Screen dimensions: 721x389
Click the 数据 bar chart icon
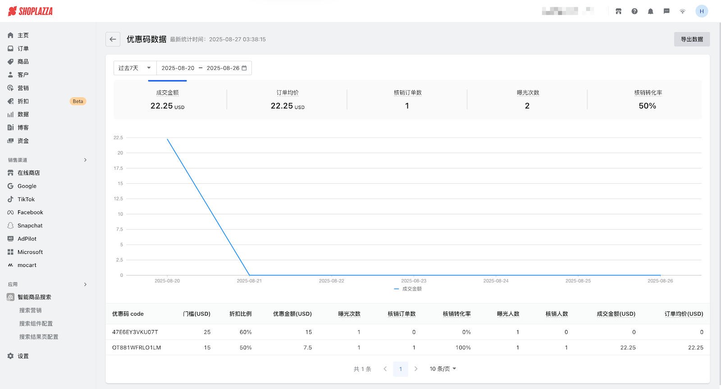pos(10,114)
